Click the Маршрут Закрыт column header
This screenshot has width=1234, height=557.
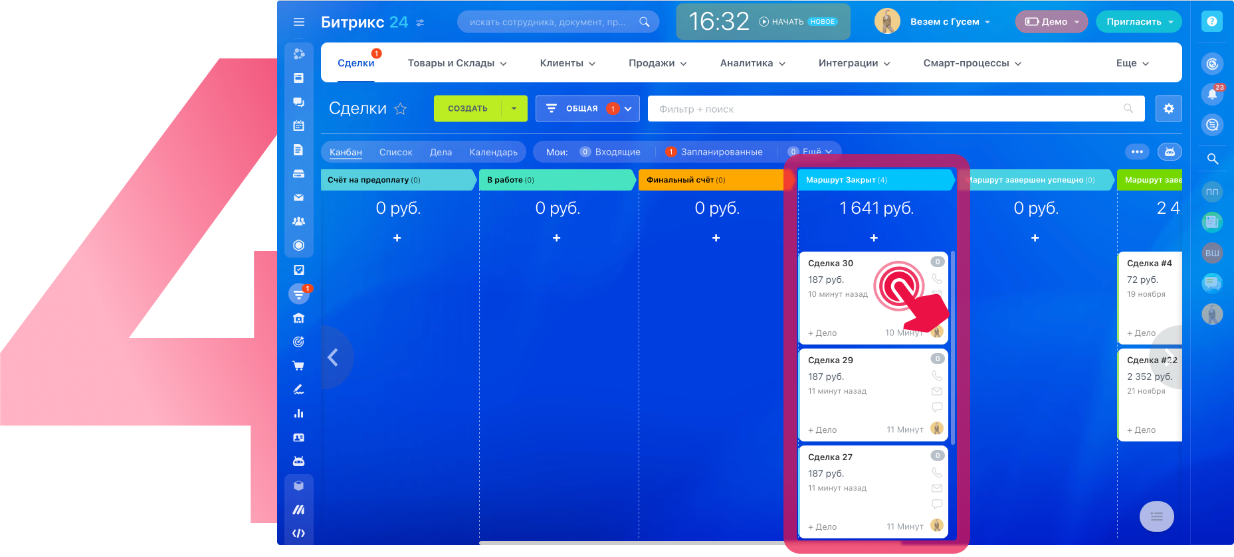(876, 180)
